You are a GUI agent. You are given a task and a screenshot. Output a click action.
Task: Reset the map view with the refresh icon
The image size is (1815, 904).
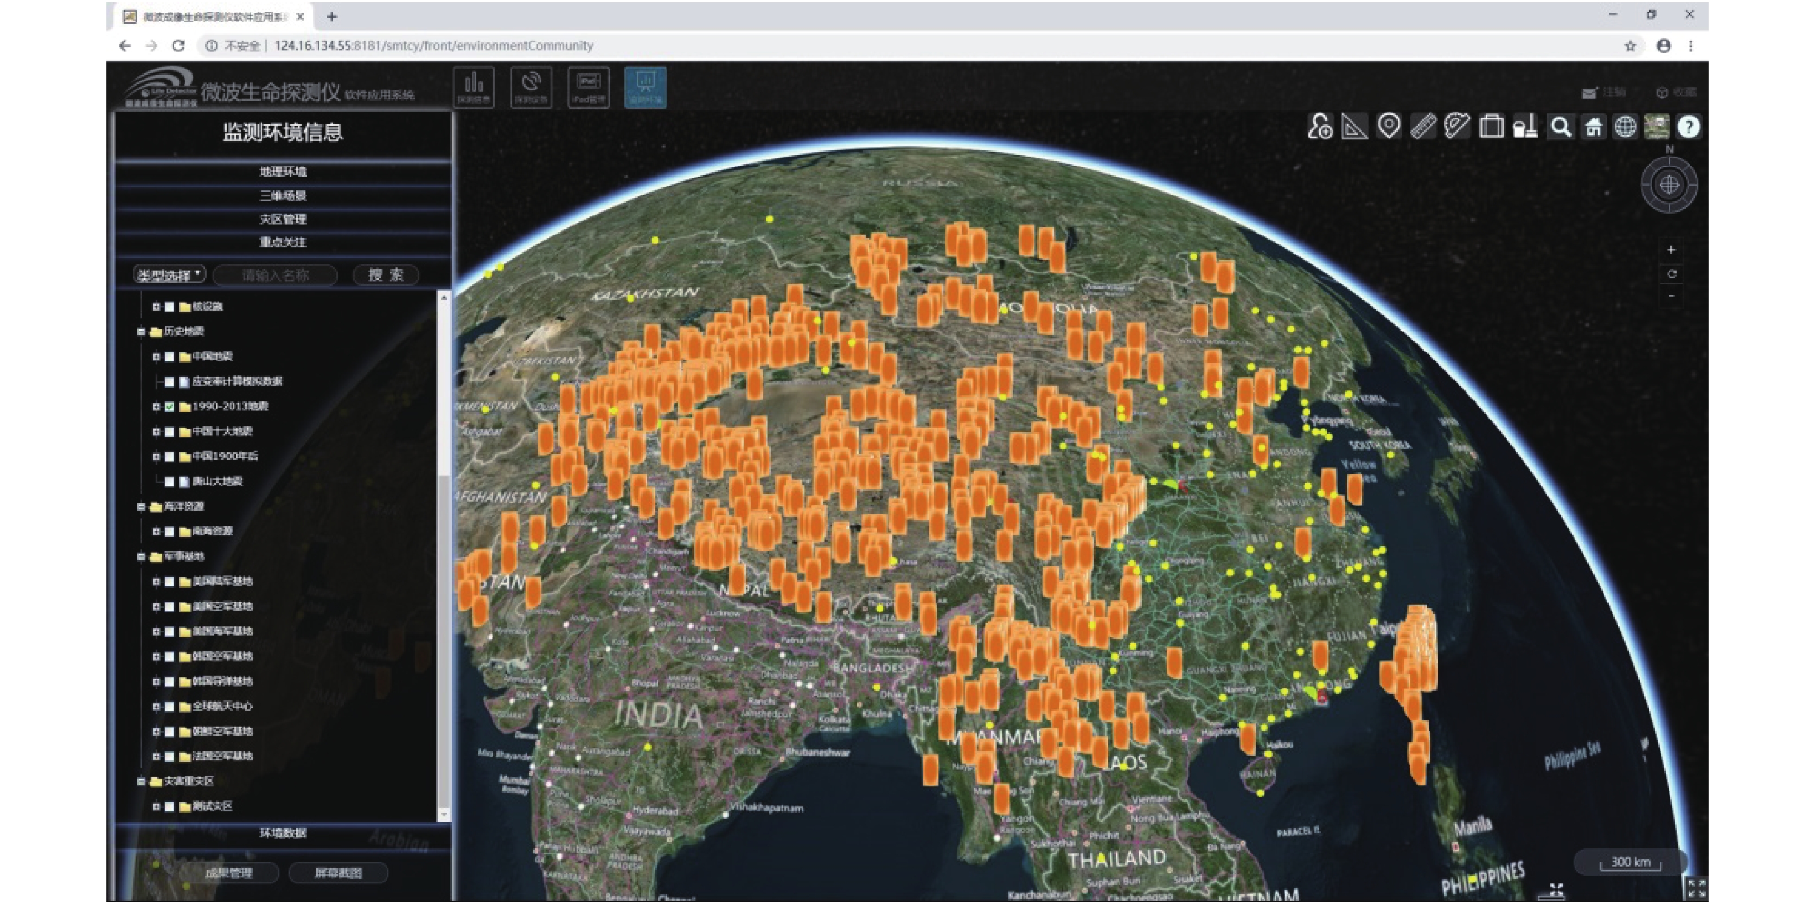pos(1671,273)
